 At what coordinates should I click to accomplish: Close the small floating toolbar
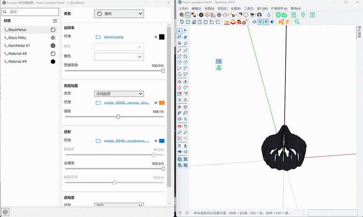tap(219, 61)
